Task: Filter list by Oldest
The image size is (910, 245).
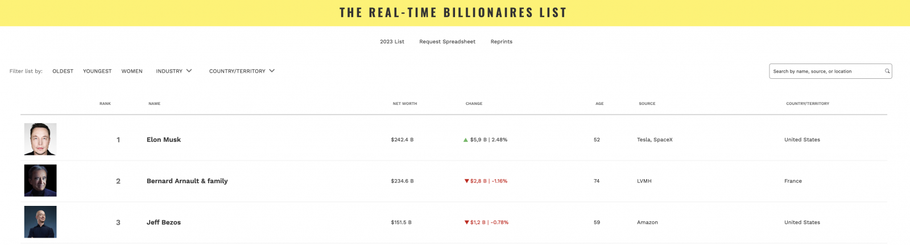Action: [x=63, y=71]
